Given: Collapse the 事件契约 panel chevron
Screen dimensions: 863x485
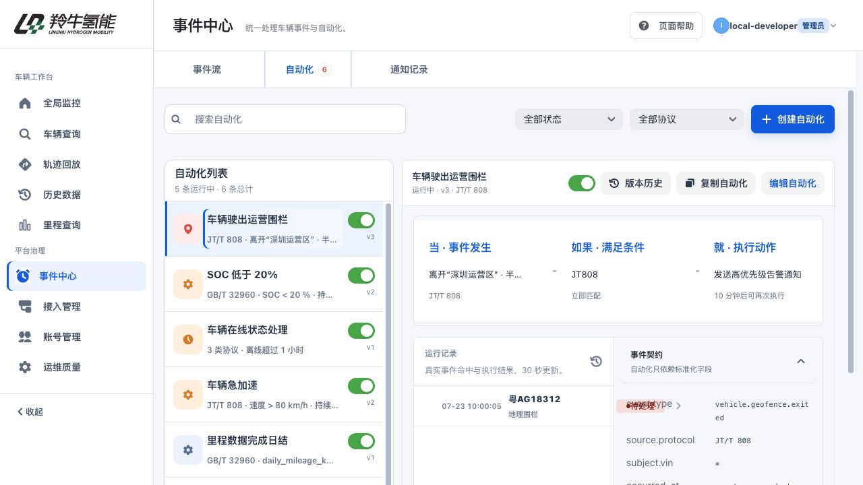Looking at the screenshot, I should pyautogui.click(x=801, y=361).
